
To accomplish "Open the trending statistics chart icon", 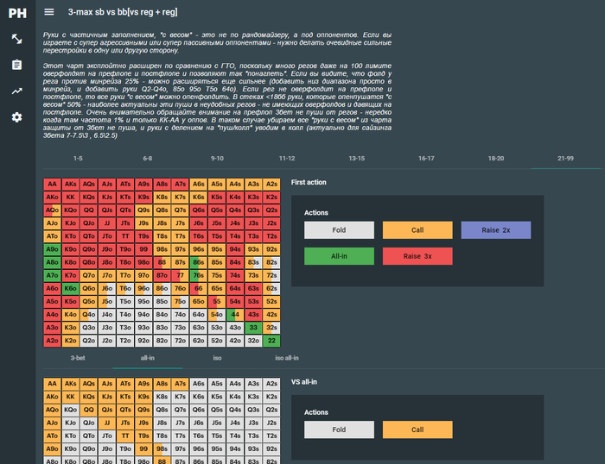I will [x=17, y=91].
